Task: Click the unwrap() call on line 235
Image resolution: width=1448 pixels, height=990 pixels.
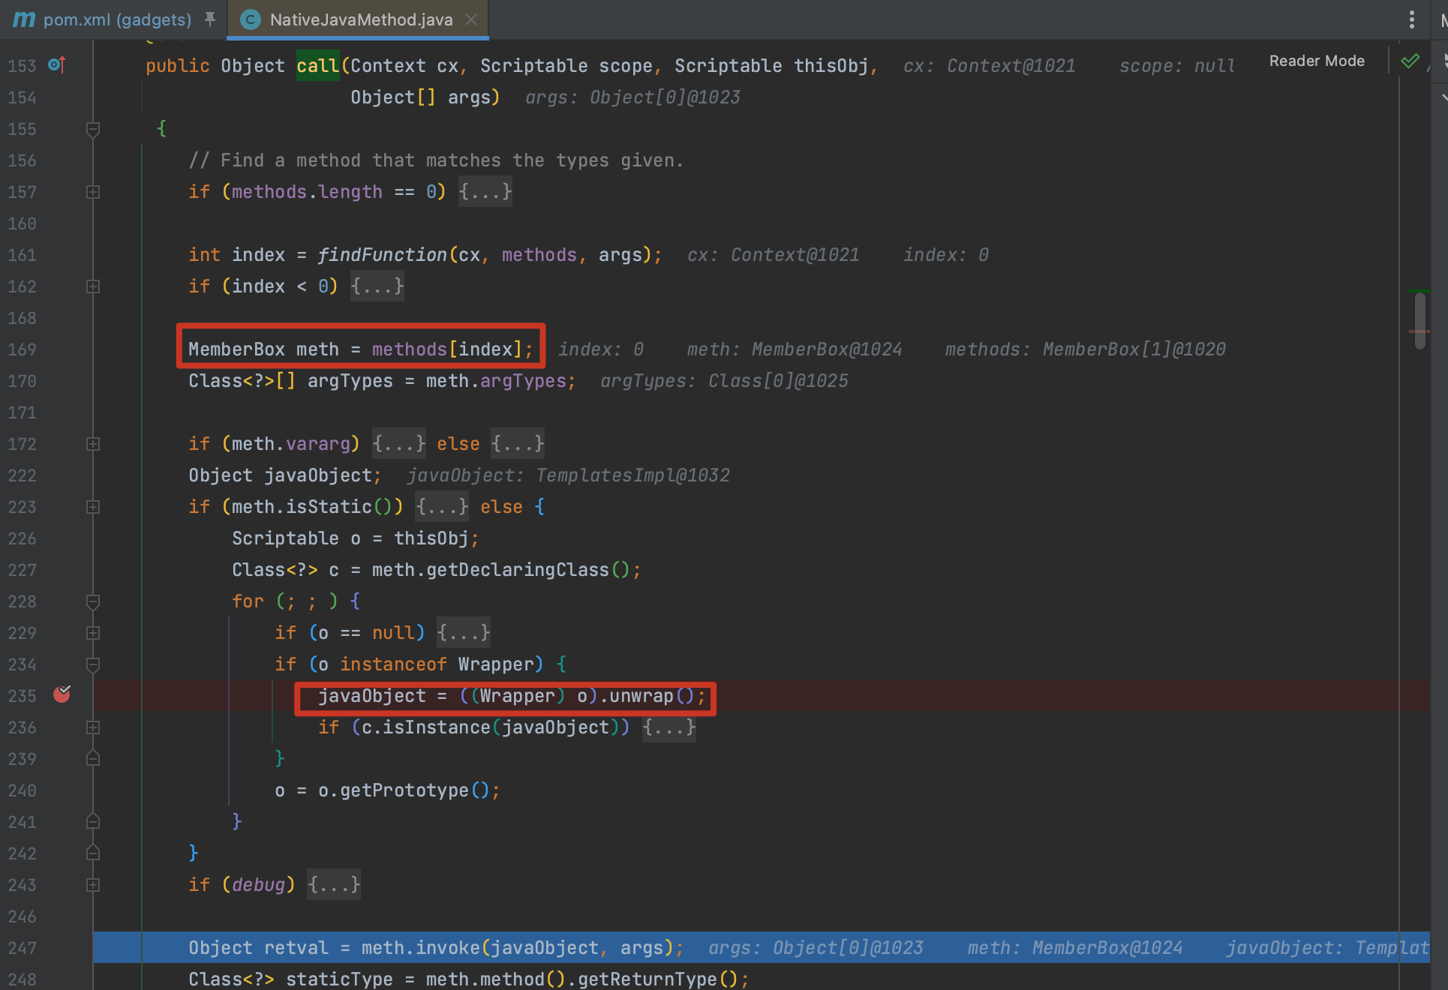Action: [652, 696]
